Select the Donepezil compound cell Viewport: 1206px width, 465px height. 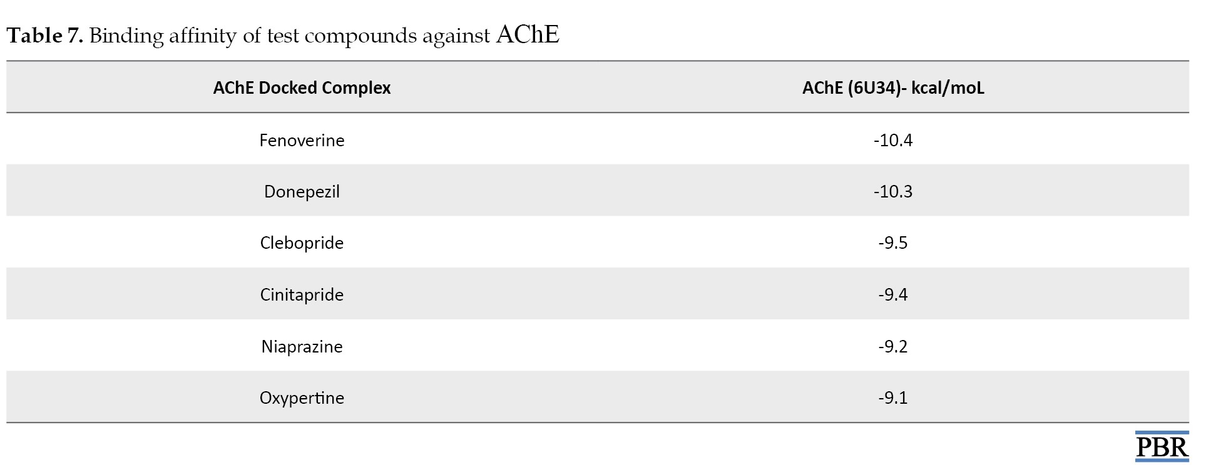point(302,191)
